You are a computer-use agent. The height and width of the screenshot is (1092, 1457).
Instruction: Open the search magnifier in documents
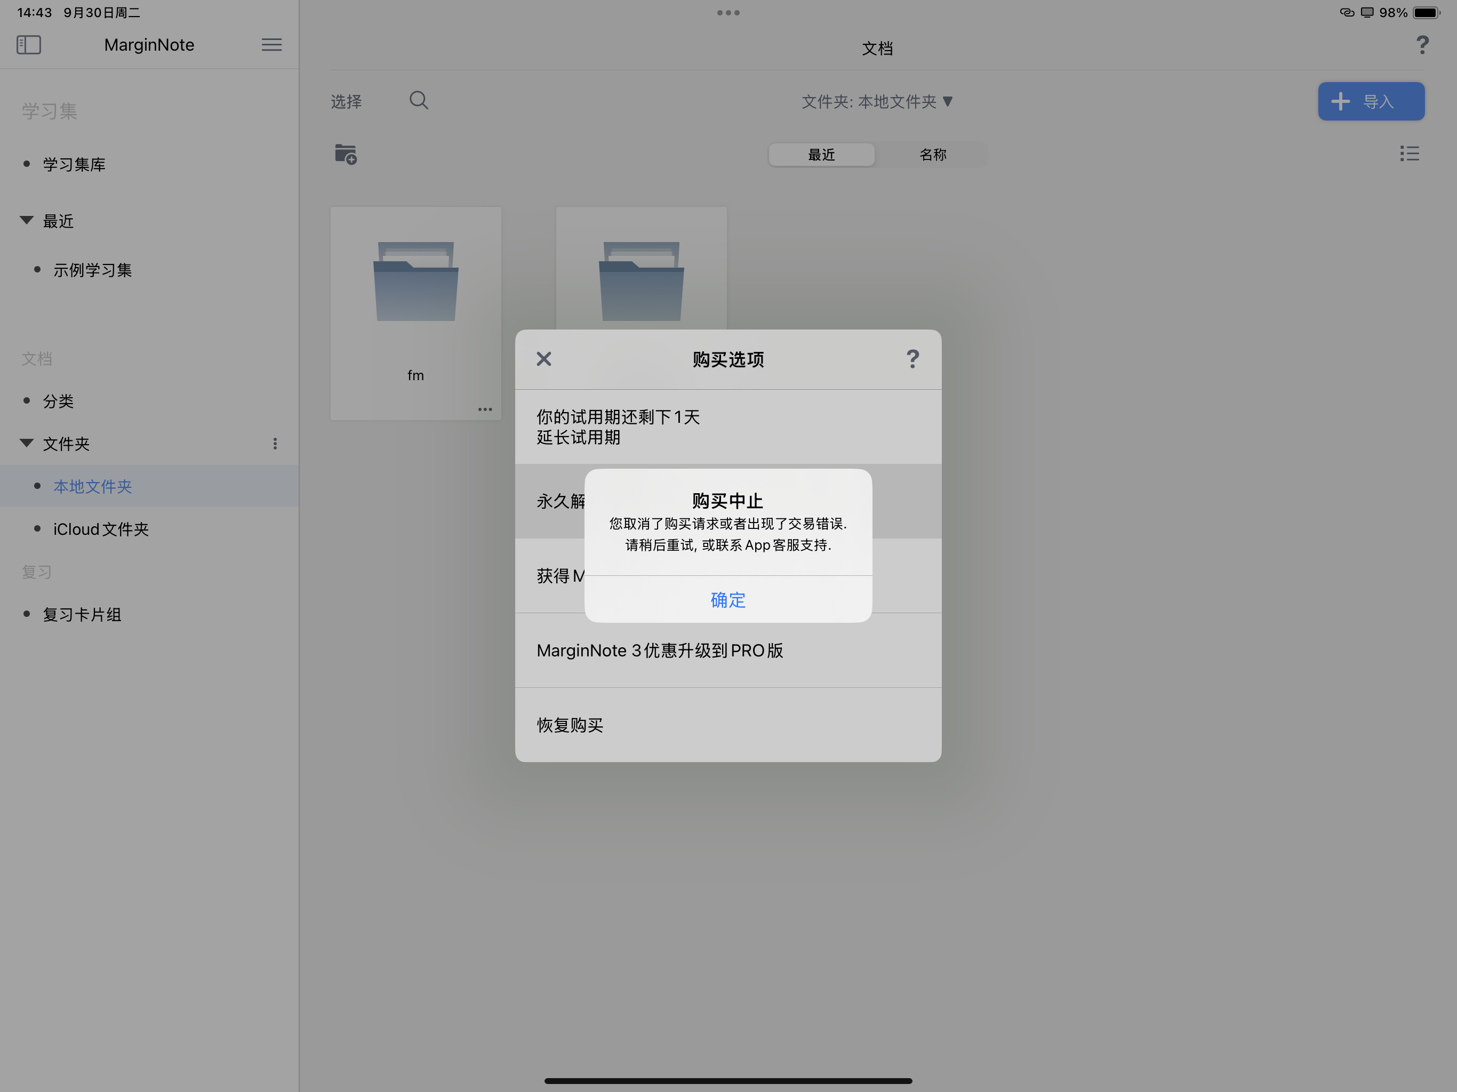[419, 101]
